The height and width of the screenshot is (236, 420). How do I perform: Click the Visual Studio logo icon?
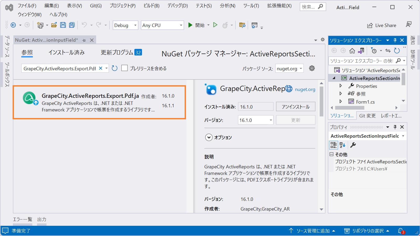[x=9, y=7]
